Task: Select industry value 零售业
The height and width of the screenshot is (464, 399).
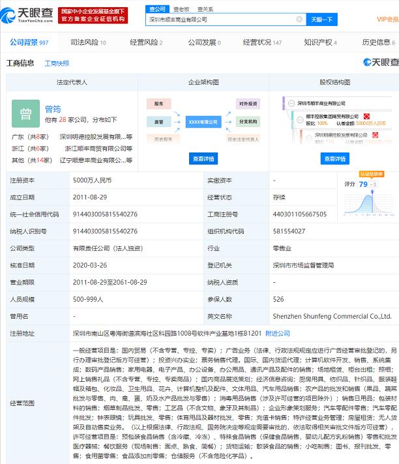Action: click(x=282, y=248)
